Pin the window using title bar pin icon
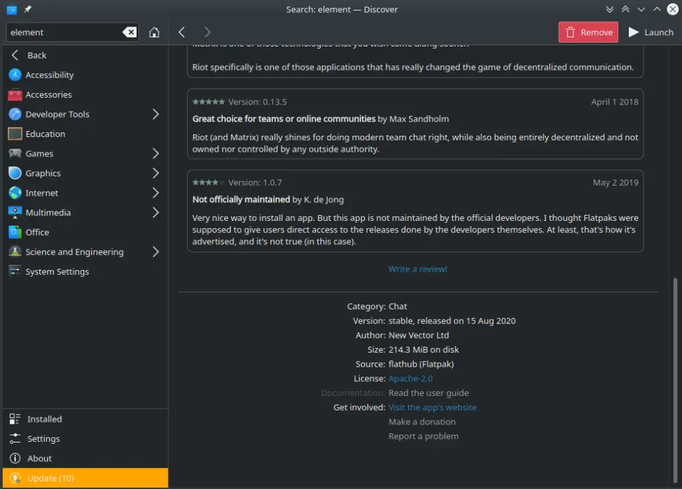 click(x=27, y=9)
